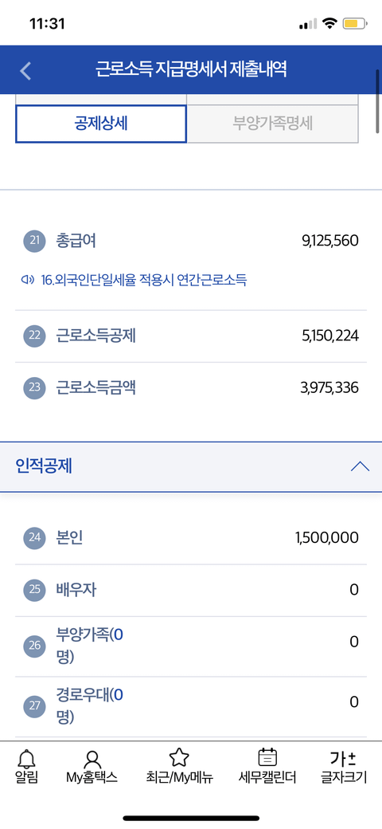This screenshot has height=829, width=382.
Task: Click the vertical scrollbar on right edge
Action: [x=378, y=100]
